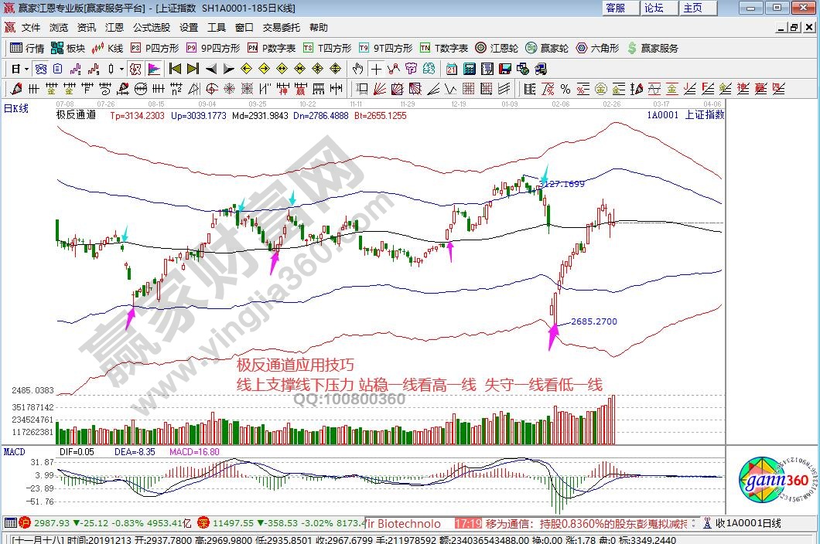The image size is (820, 544).
Task: Jump to first bar with skip-back icon
Action: [x=176, y=68]
